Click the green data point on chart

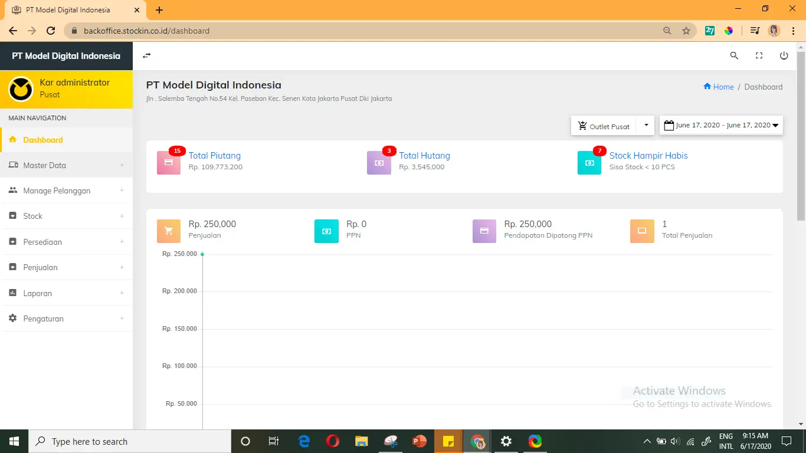pos(202,254)
